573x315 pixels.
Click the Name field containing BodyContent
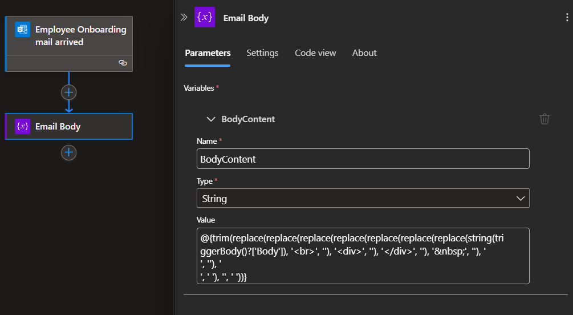coord(363,159)
